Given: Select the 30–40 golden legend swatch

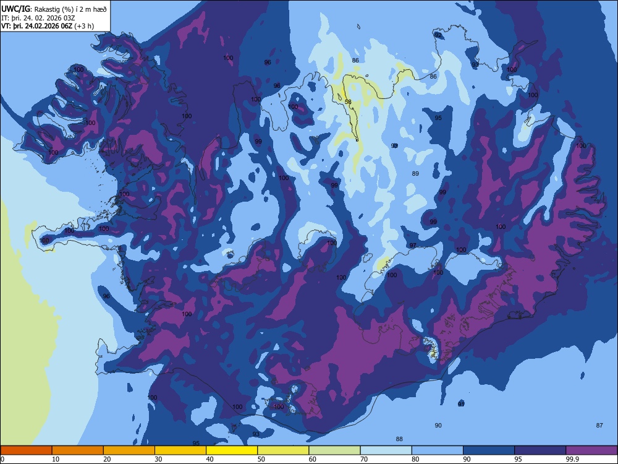Looking at the screenshot, I should pos(180,450).
